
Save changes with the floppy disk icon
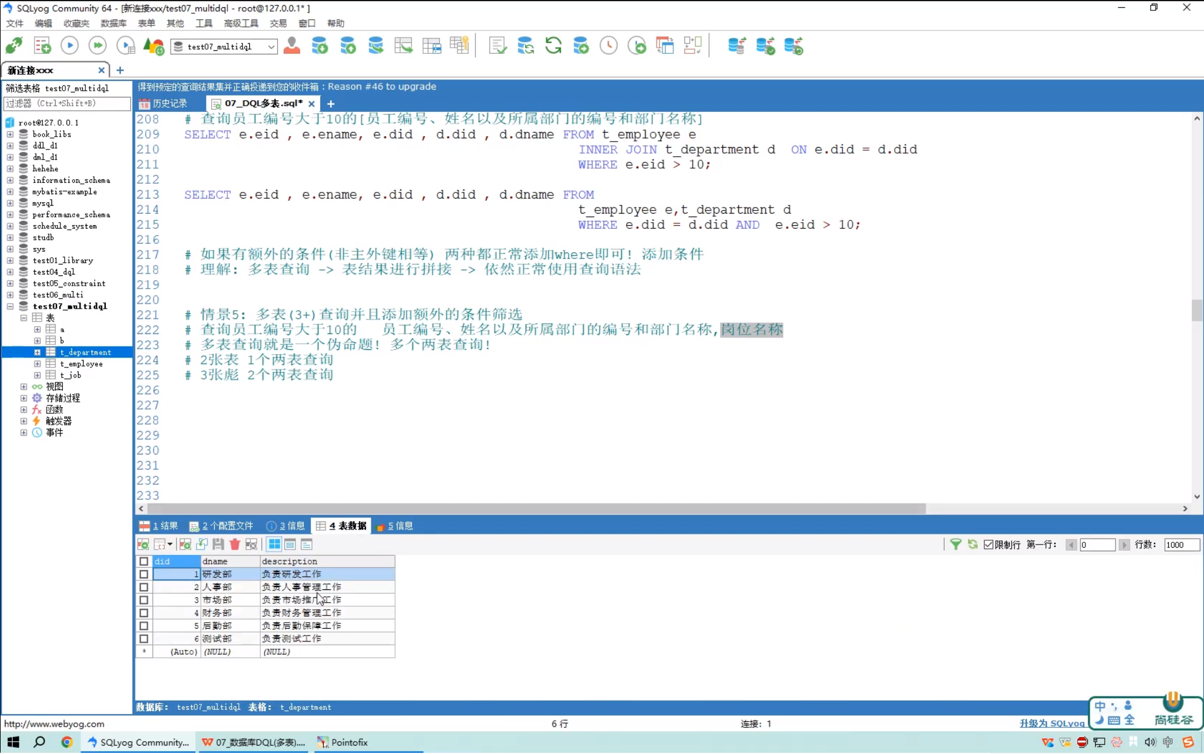218,545
